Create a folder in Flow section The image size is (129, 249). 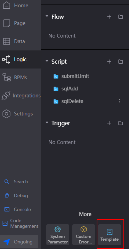(121, 17)
